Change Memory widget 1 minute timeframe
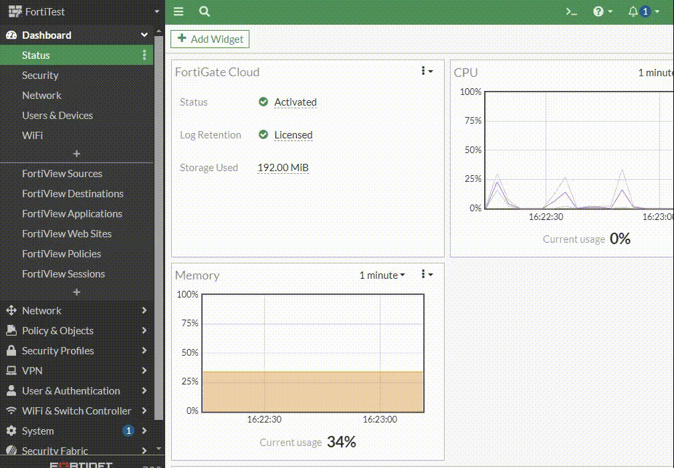The width and height of the screenshot is (674, 468). pyautogui.click(x=382, y=275)
